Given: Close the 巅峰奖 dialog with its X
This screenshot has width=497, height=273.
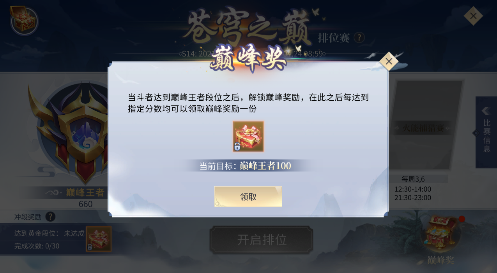Looking at the screenshot, I should point(389,61).
